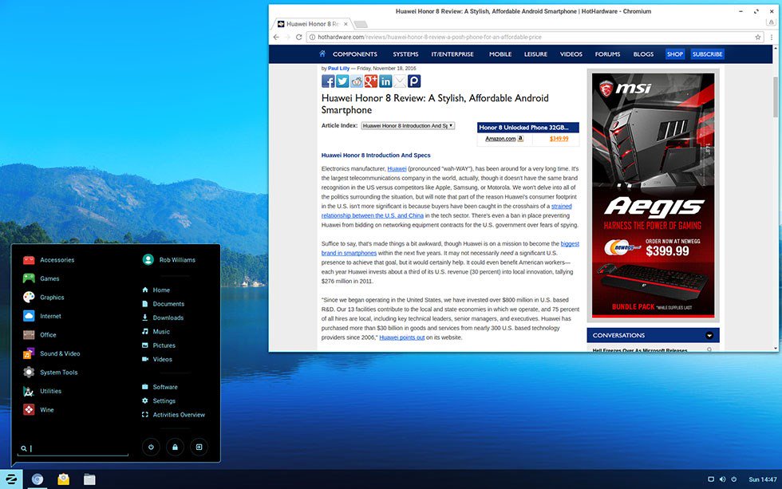The height and width of the screenshot is (489, 782).
Task: Share the article on Reddit
Action: tap(357, 81)
